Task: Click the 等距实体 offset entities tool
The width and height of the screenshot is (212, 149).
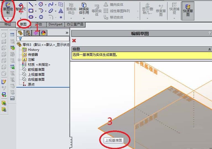Action: coord(97,11)
